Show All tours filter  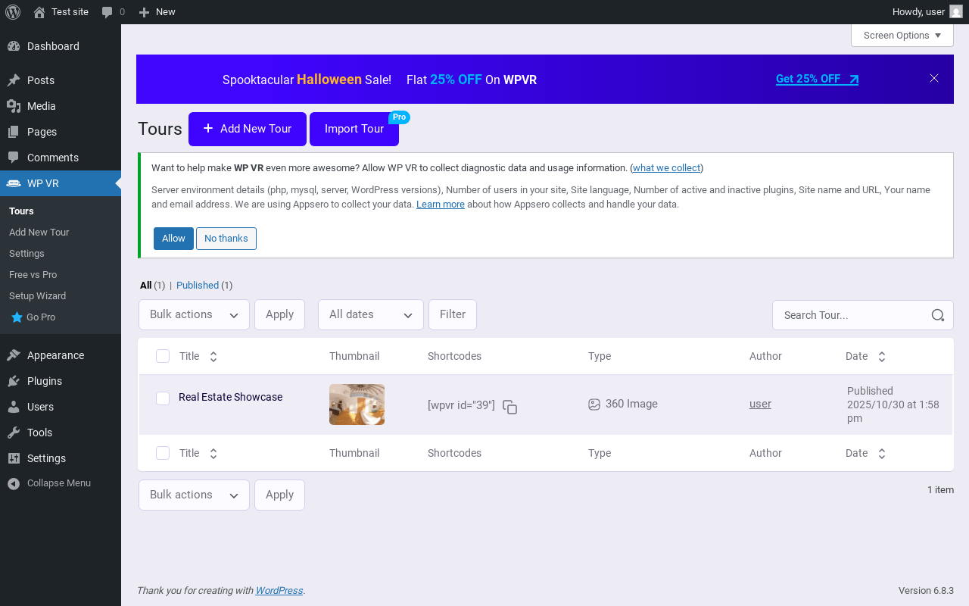146,286
